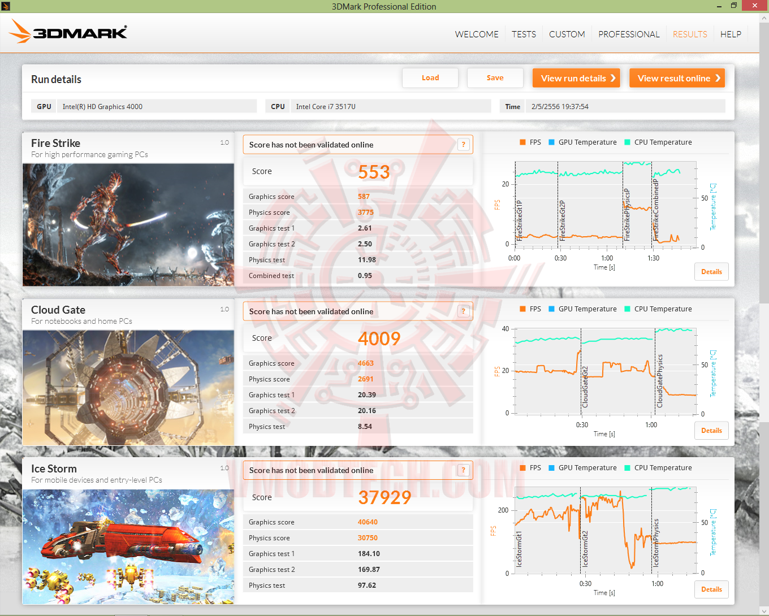Click the CPU Temperature legend marker in the Ice Storm chart
The width and height of the screenshot is (769, 616).
628,468
